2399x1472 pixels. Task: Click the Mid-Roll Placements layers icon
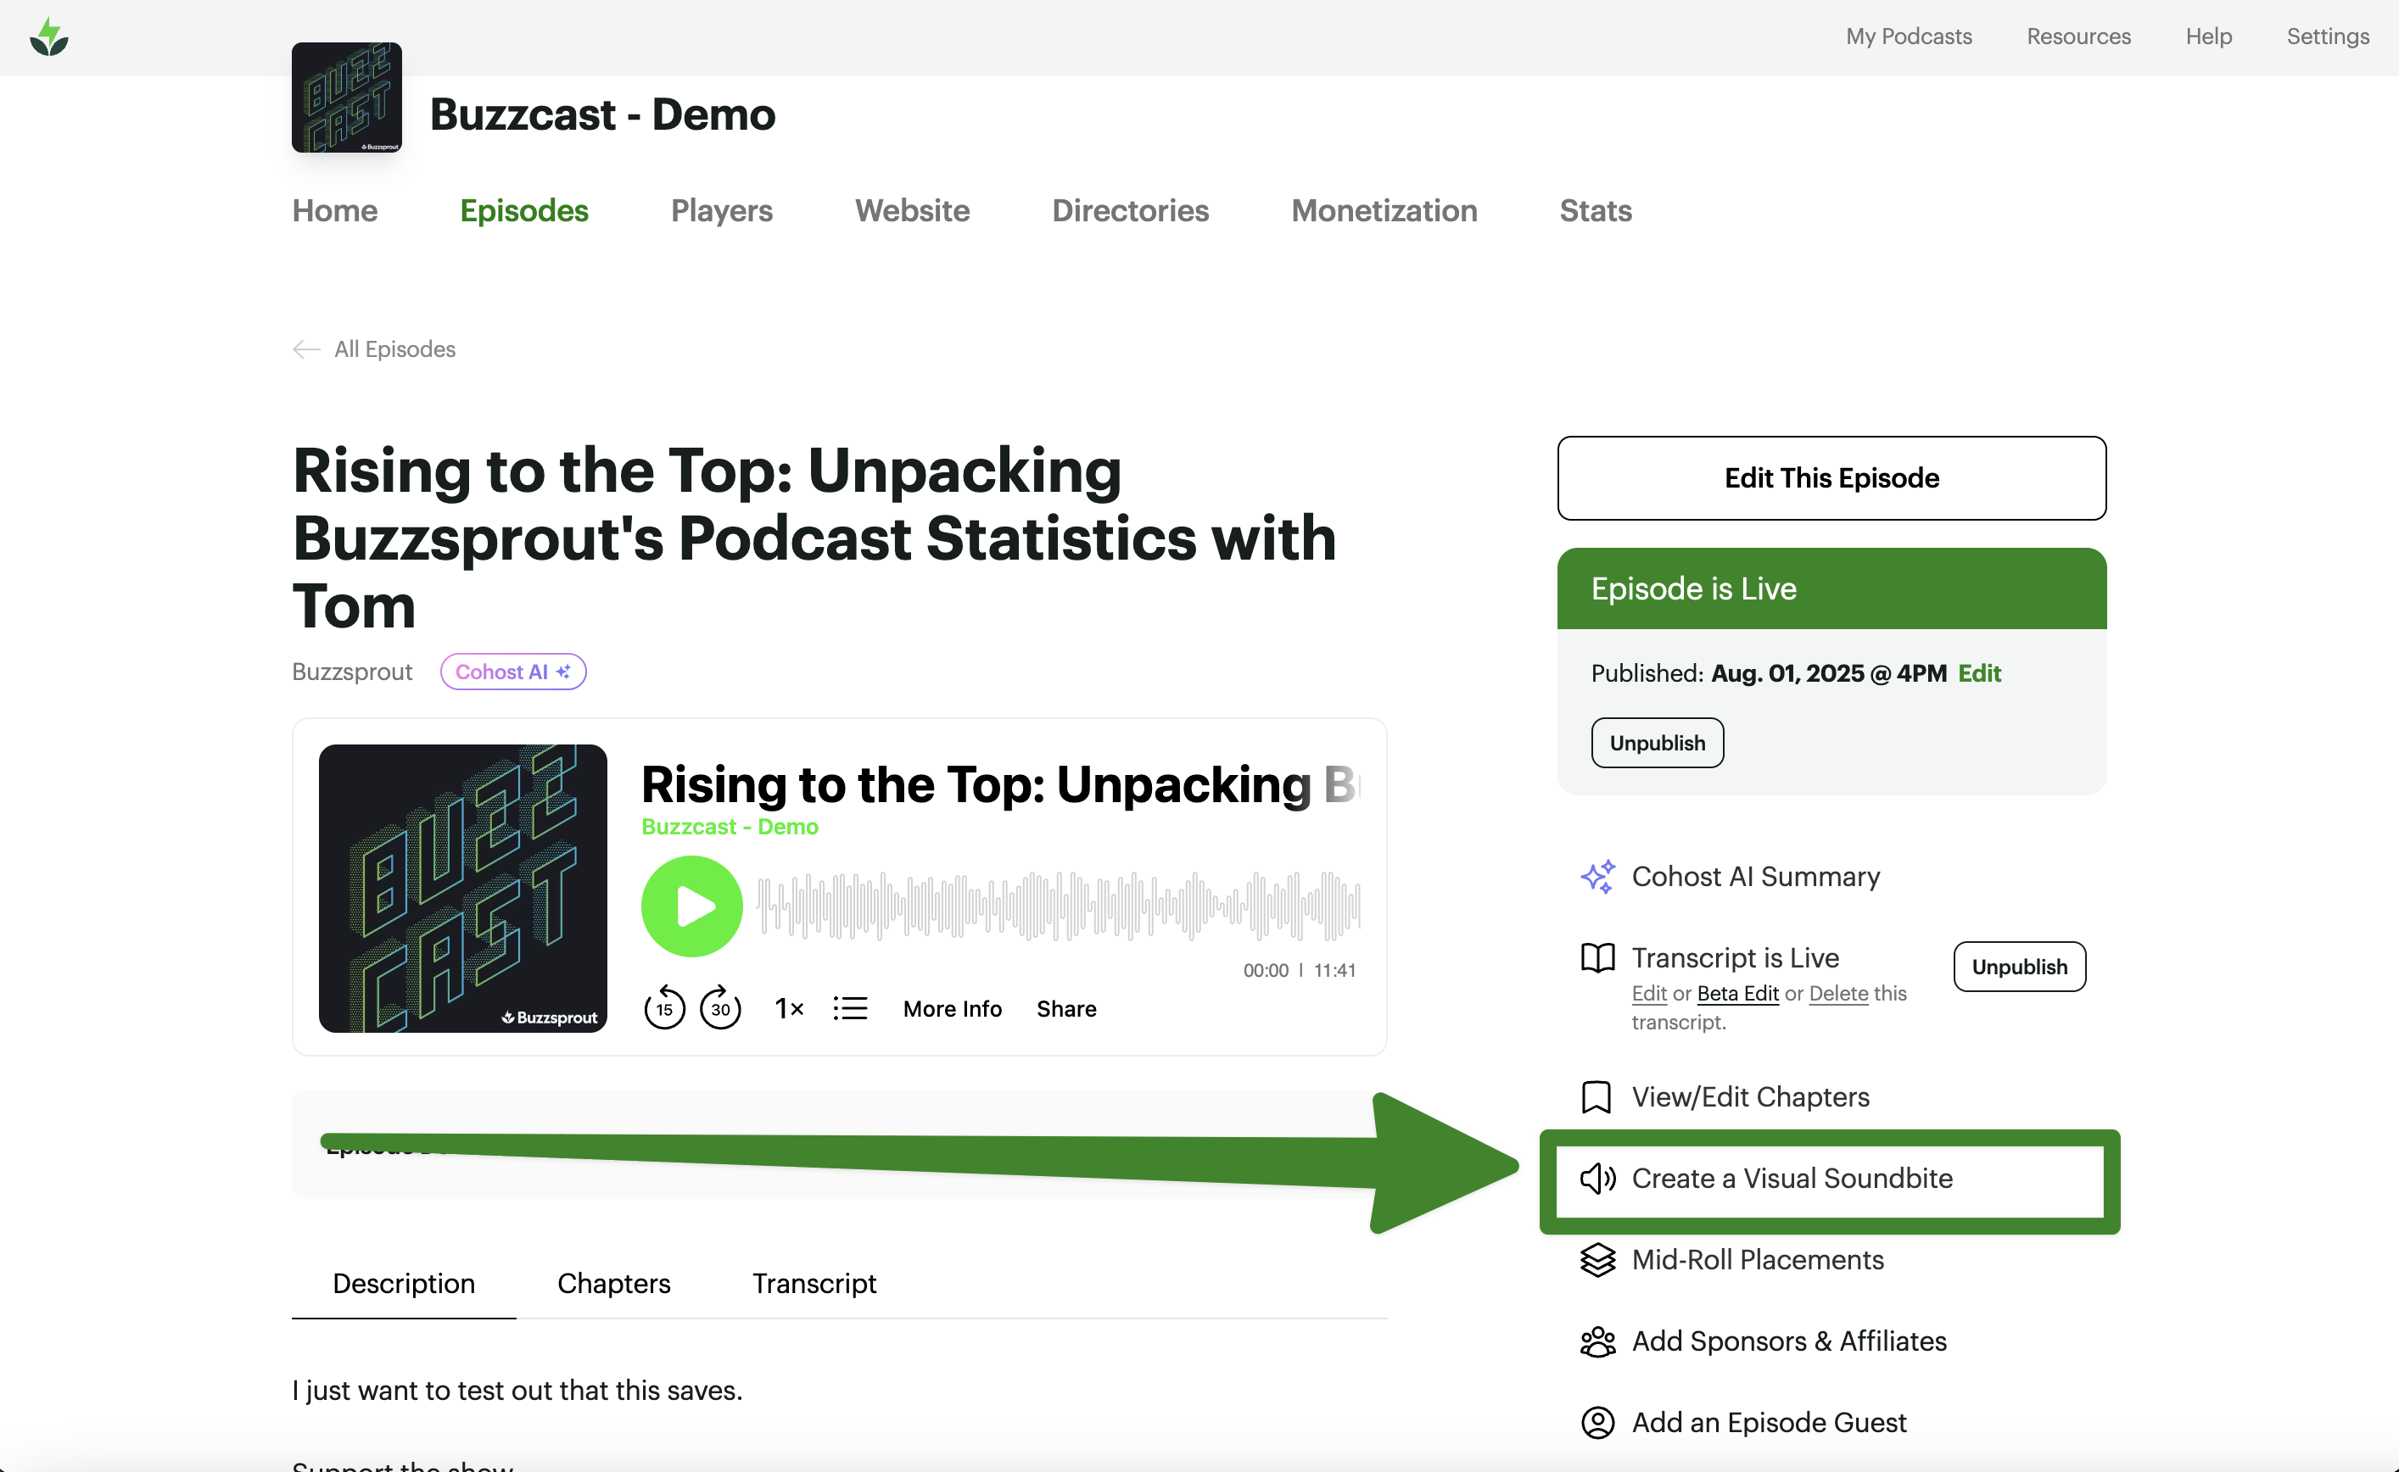click(1597, 1260)
